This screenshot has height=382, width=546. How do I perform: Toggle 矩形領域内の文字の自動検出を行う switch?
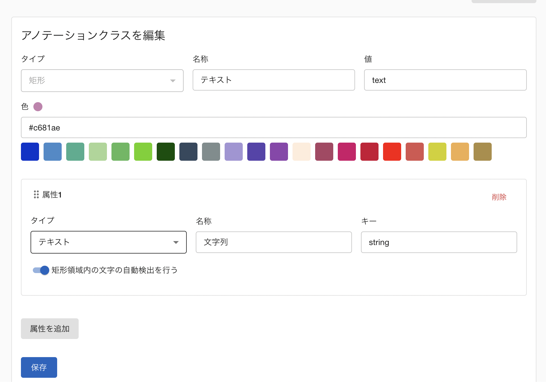coord(41,270)
